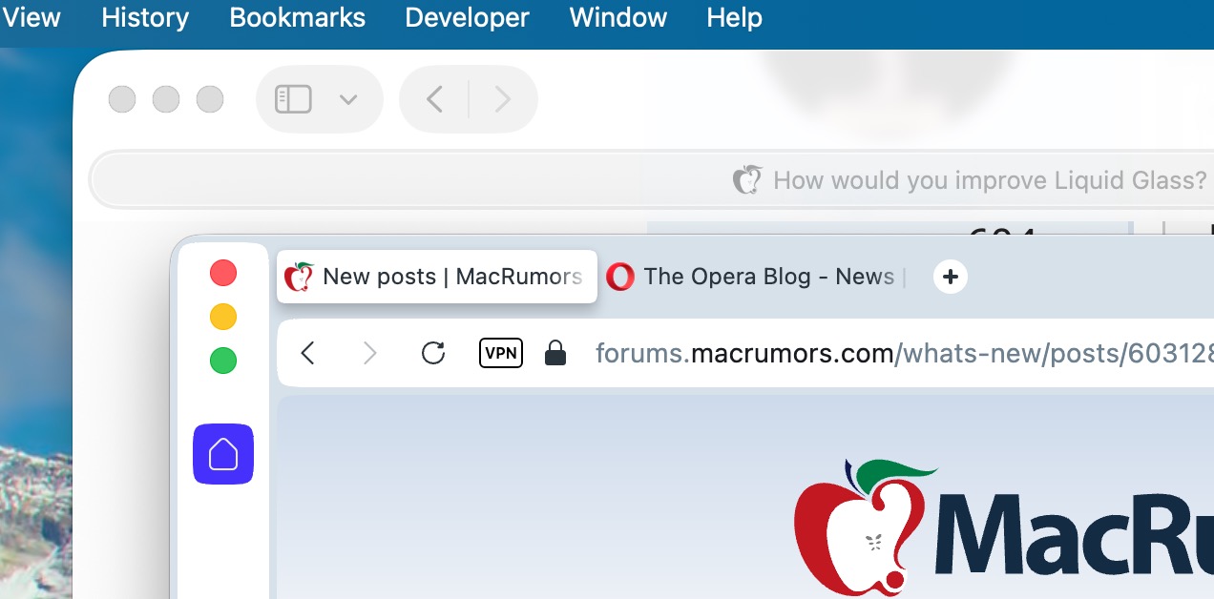Close the Opera window with the red button
Screen dimensions: 1214x599
click(x=223, y=274)
